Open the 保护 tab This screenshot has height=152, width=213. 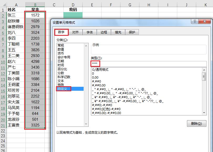tap(132, 32)
